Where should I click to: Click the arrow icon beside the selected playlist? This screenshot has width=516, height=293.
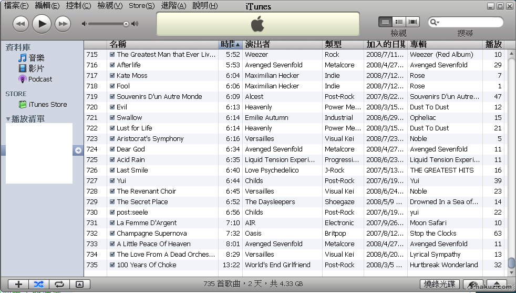(x=78, y=150)
